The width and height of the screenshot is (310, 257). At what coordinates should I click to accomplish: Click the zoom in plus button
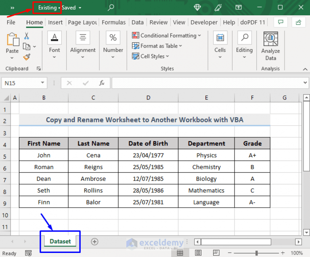click(283, 253)
